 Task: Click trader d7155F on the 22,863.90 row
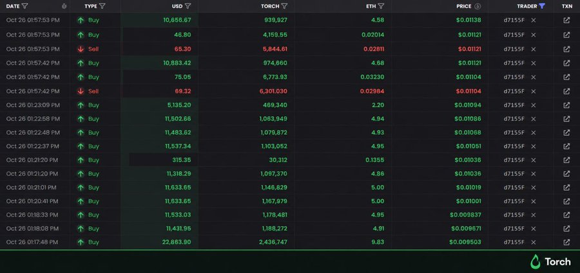[514, 242]
